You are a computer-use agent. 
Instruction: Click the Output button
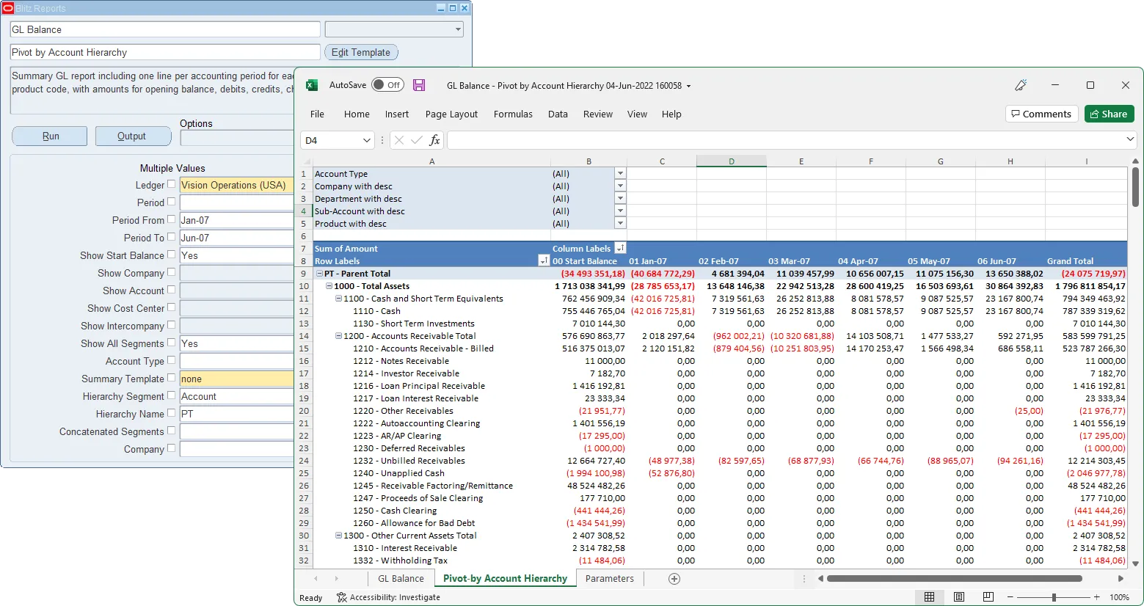[x=131, y=136]
